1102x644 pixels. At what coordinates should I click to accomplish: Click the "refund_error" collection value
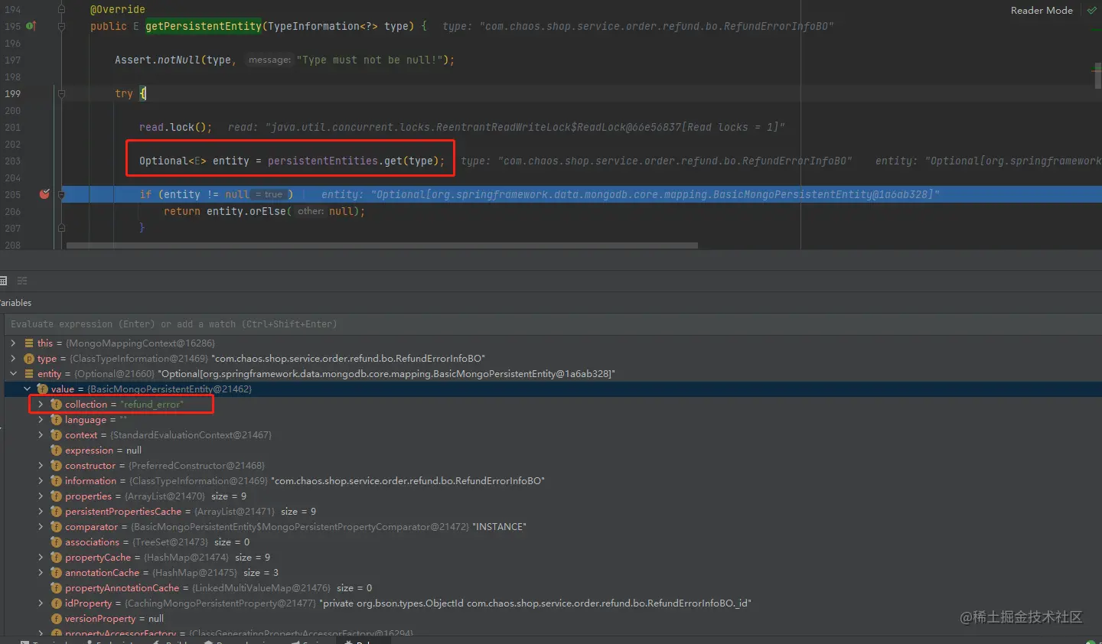[152, 405]
